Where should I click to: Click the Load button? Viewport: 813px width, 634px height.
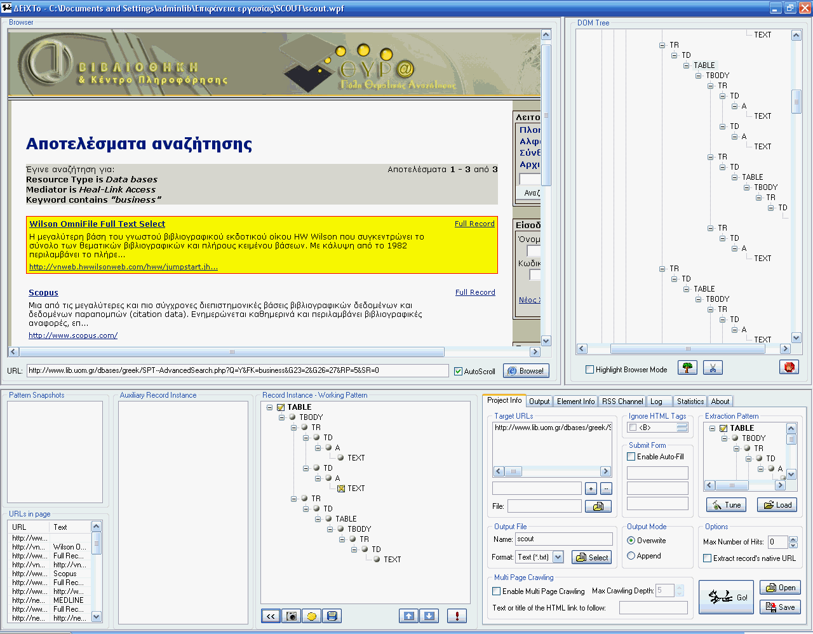pyautogui.click(x=777, y=505)
